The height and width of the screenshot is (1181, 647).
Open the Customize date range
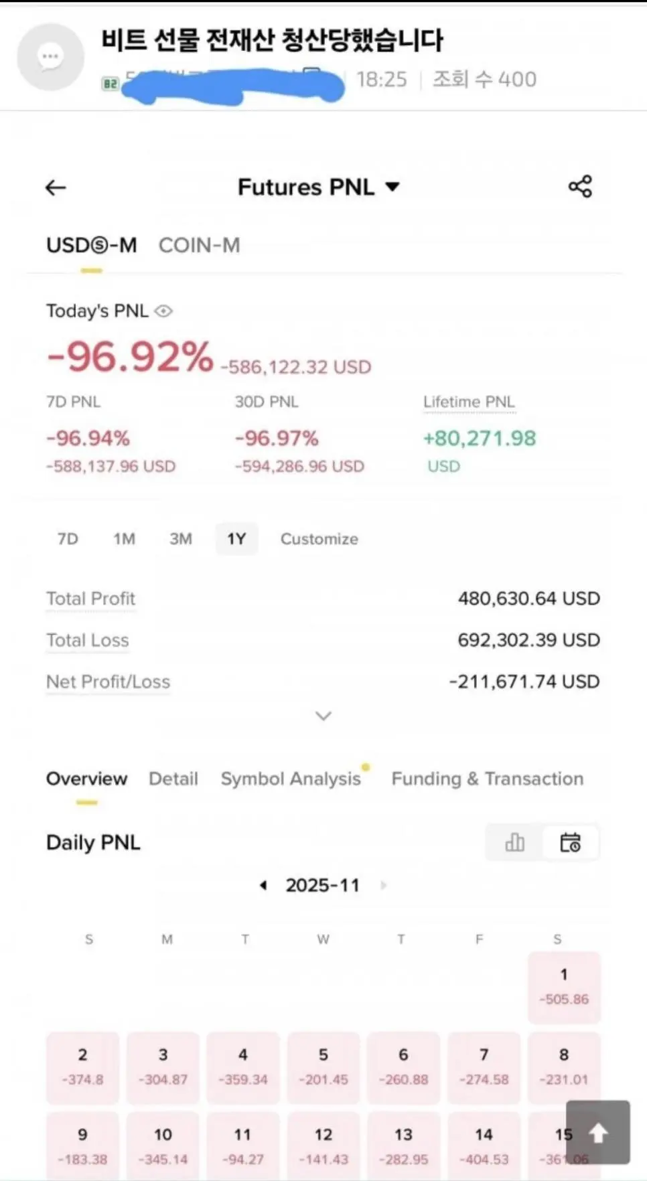(x=319, y=539)
